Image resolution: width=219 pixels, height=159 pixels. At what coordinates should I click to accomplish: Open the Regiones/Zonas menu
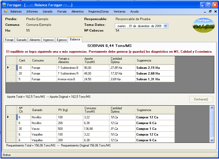[x=98, y=11]
